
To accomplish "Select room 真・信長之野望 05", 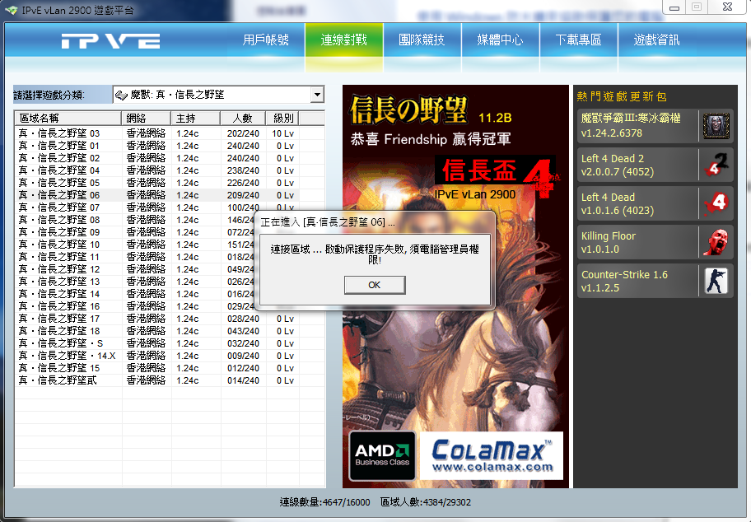I will click(x=158, y=183).
